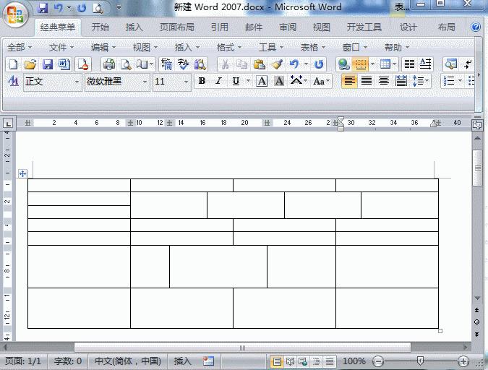Click the cut scissors icon
Viewport: 488px width, 370px height.
point(225,64)
